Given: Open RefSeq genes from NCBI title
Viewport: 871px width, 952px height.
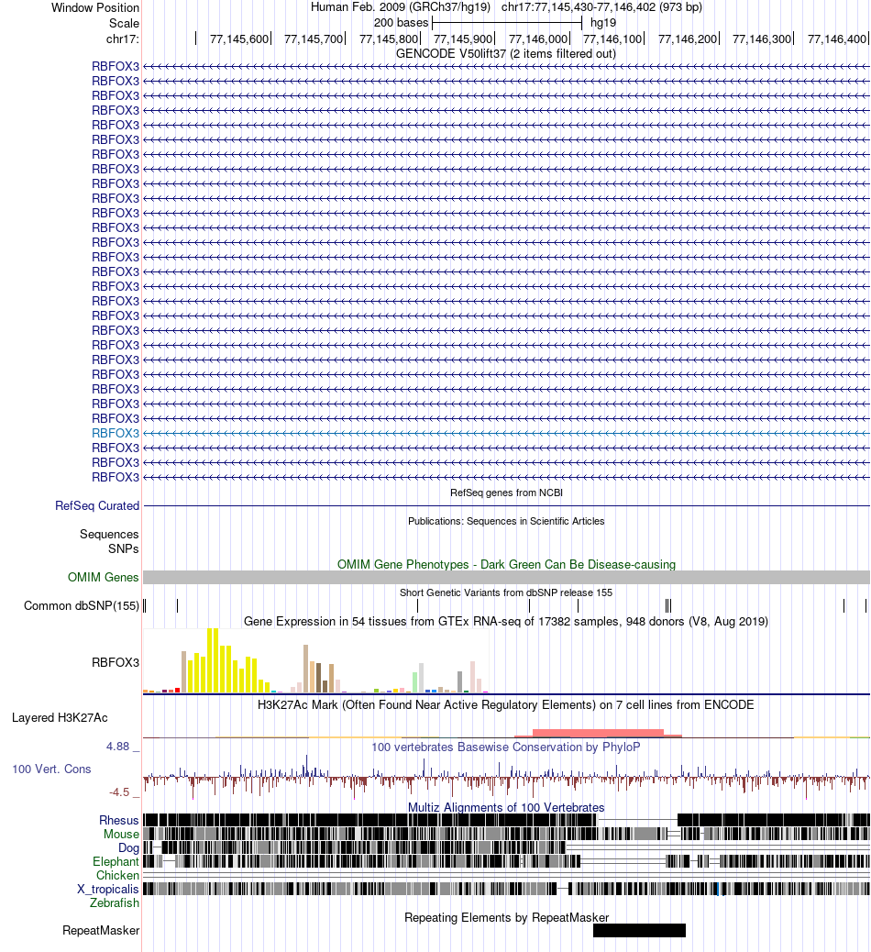Looking at the screenshot, I should tap(506, 493).
